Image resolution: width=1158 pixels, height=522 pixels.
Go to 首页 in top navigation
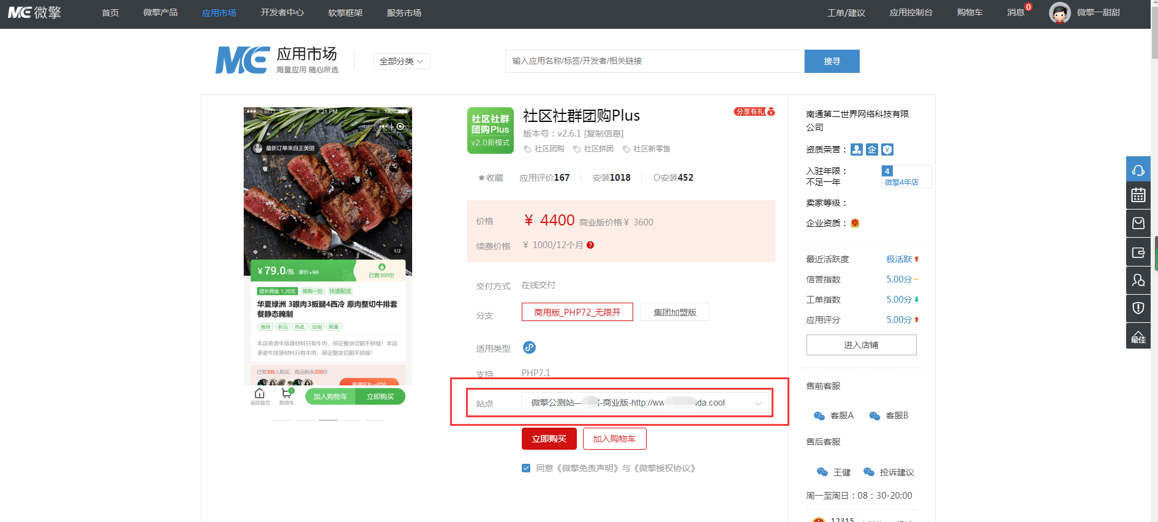(x=110, y=13)
